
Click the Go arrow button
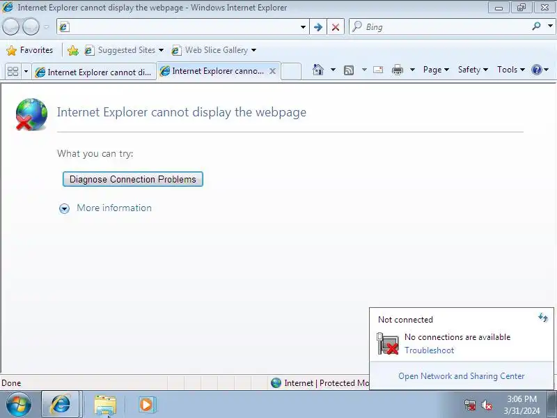318,27
